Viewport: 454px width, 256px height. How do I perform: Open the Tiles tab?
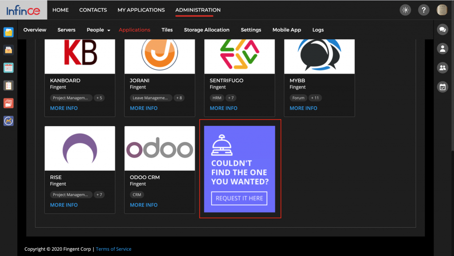click(167, 30)
